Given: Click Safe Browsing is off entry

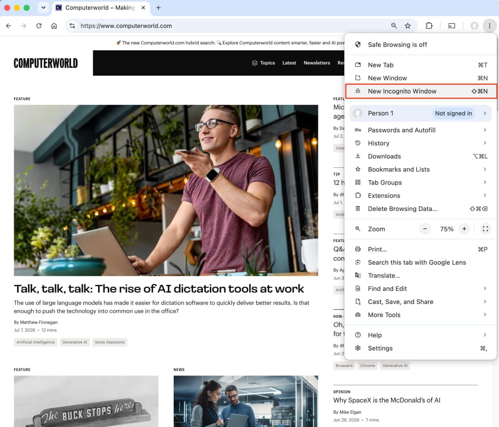Looking at the screenshot, I should (420, 44).
